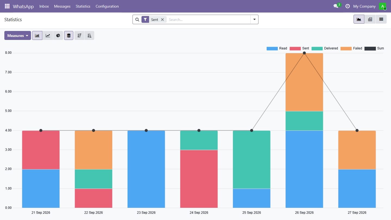
Task: Toggle the Failed legend series
Action: (x=351, y=48)
